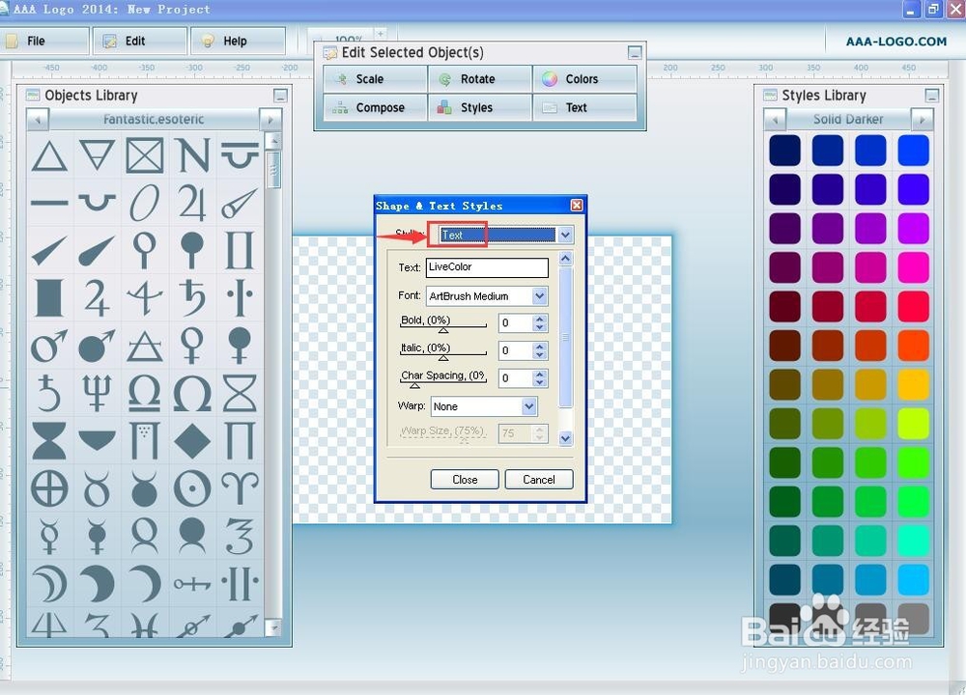Close the Shape & Text Styles dialog via X
This screenshot has height=695, width=966.
[577, 205]
